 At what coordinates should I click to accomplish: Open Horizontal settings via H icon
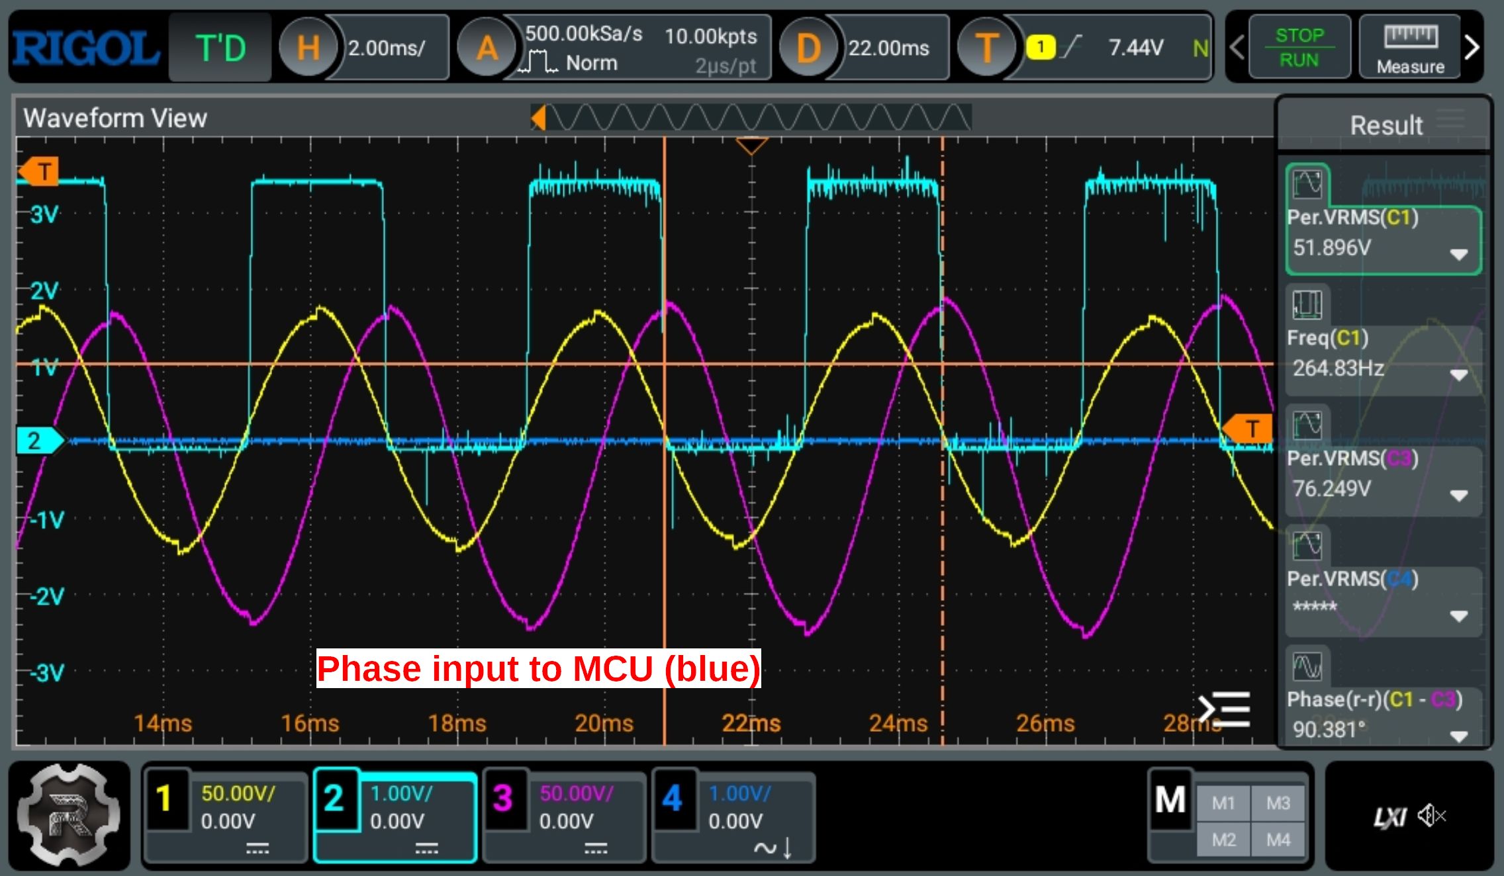(307, 48)
